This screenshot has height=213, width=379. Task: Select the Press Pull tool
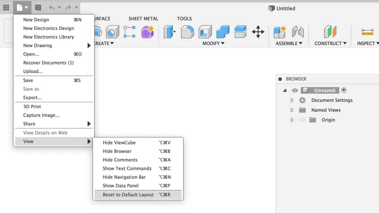[x=170, y=32]
